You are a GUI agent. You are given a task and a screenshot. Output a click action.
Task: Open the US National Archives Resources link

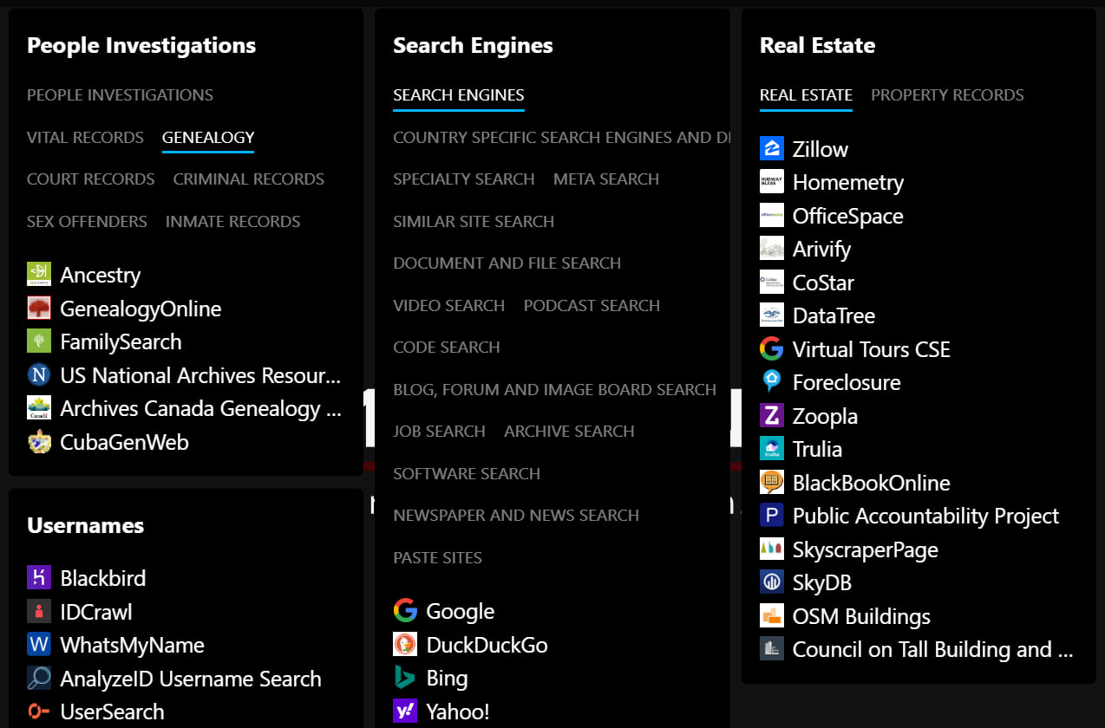click(x=200, y=375)
